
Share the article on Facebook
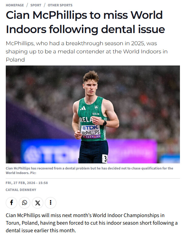point(12,203)
